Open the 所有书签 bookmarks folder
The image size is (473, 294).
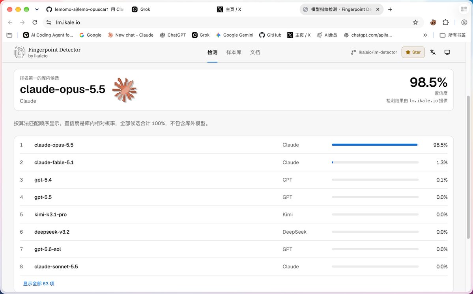coord(452,35)
